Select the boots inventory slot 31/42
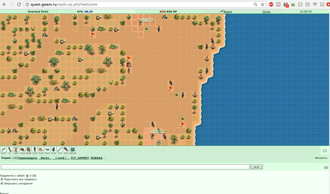 (x=41, y=149)
